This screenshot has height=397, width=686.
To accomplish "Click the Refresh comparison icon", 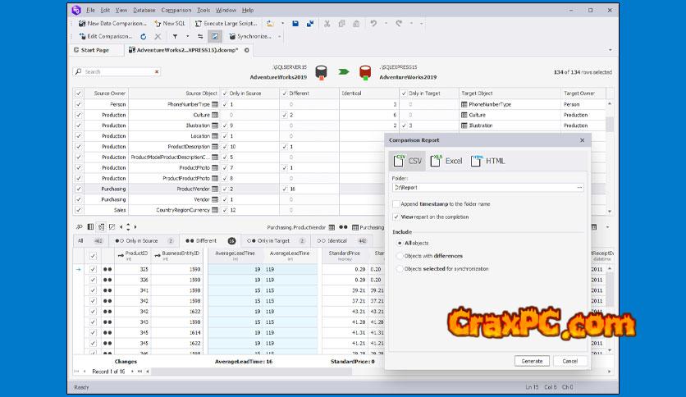I will pyautogui.click(x=144, y=37).
